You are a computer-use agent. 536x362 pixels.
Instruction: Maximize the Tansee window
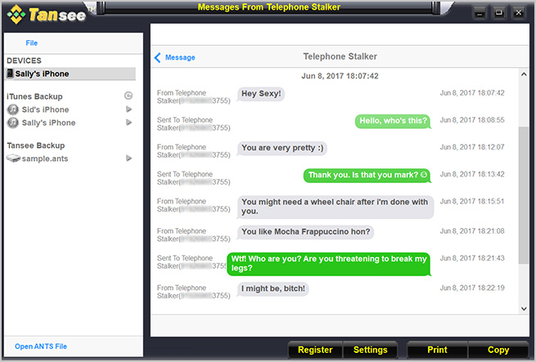pyautogui.click(x=500, y=12)
